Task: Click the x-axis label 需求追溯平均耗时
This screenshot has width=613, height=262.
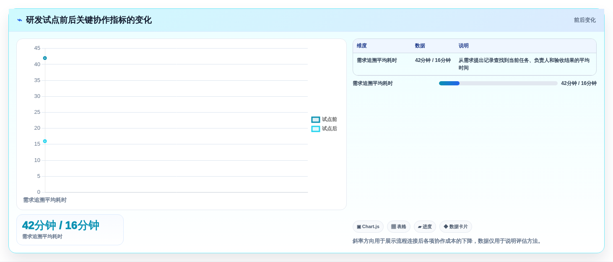Action: click(x=45, y=200)
